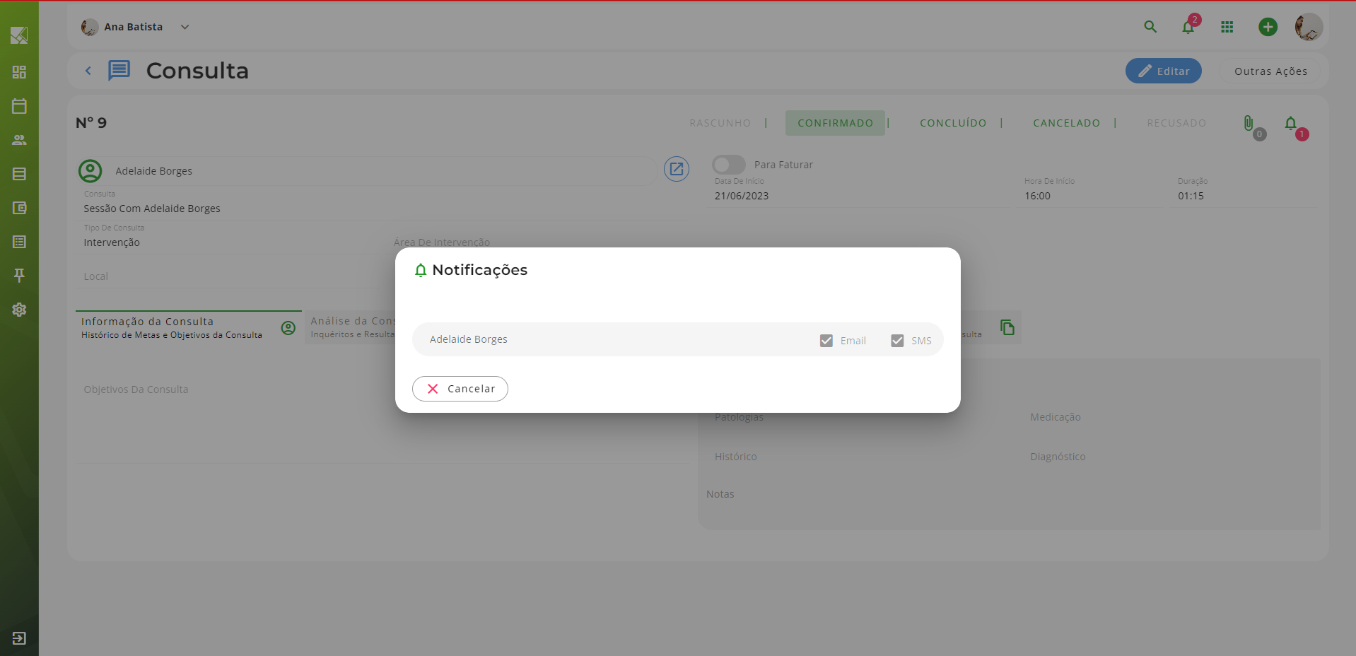Image resolution: width=1356 pixels, height=656 pixels.
Task: Open Adelaide Borges record link icon
Action: coord(676,169)
